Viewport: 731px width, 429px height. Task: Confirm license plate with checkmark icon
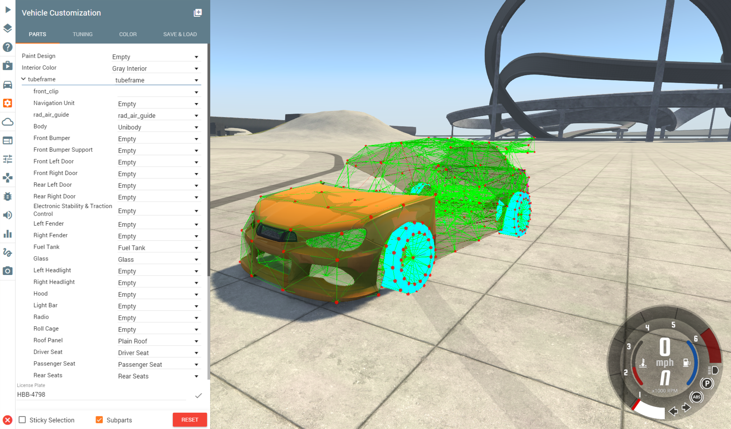click(198, 396)
